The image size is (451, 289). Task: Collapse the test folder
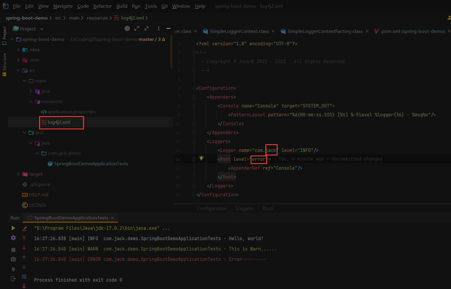(25, 133)
